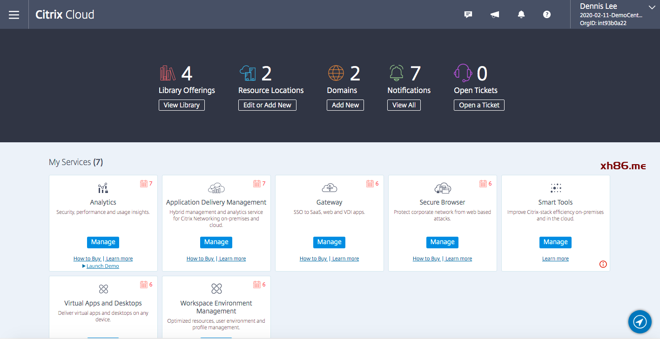Click the megaphone announcements icon

click(495, 14)
